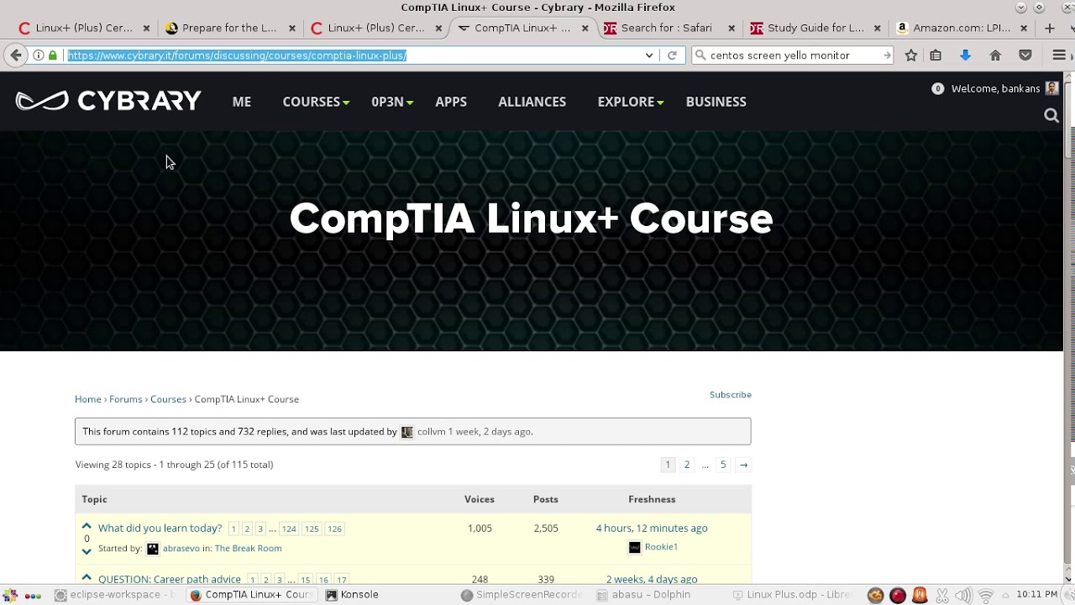
Task: Switch to 'Prepare for the L...' tab
Action: 228,28
